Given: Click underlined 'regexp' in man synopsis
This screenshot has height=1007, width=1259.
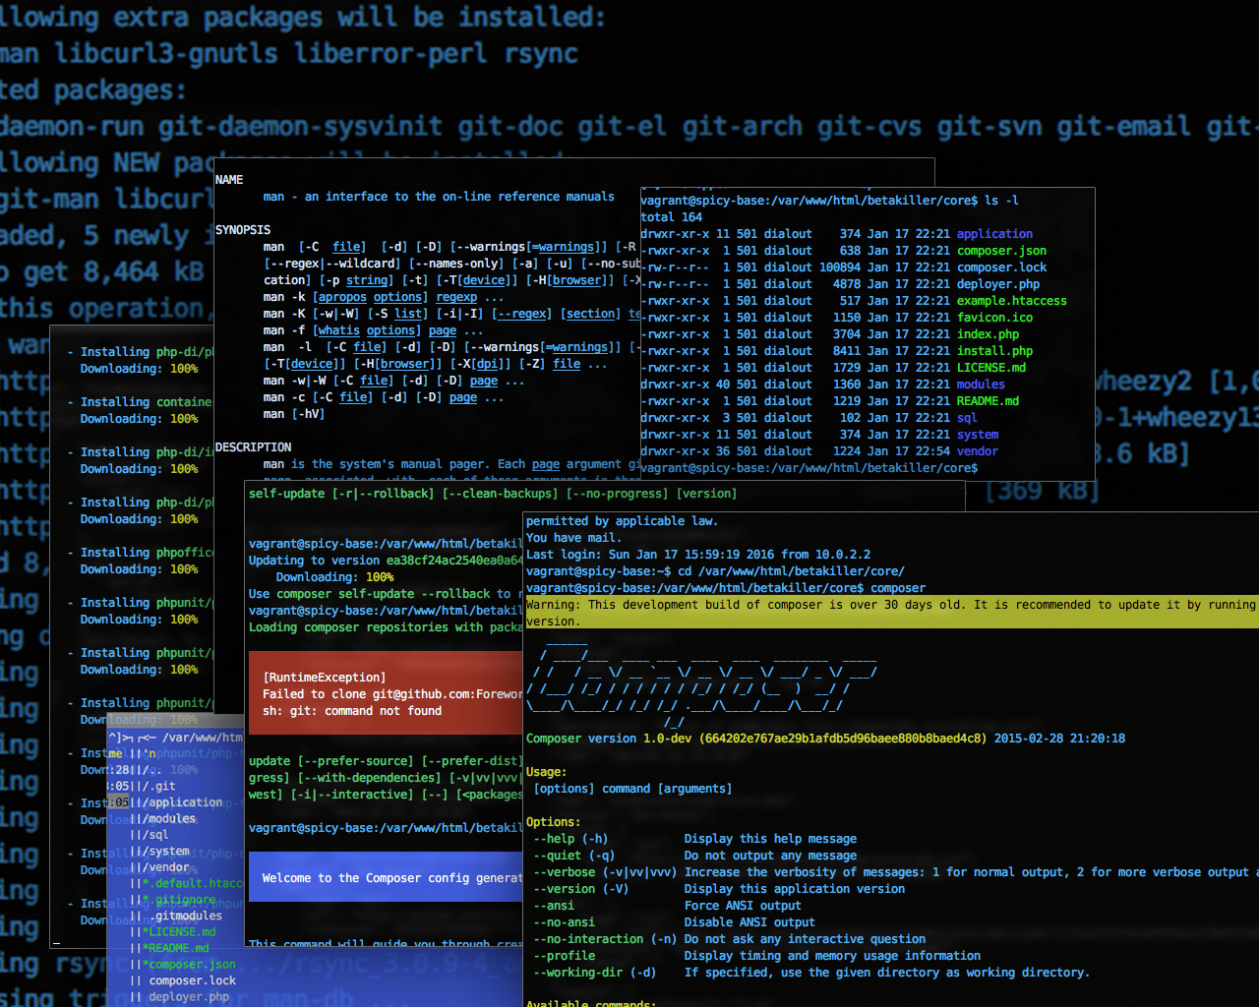Looking at the screenshot, I should click(456, 297).
